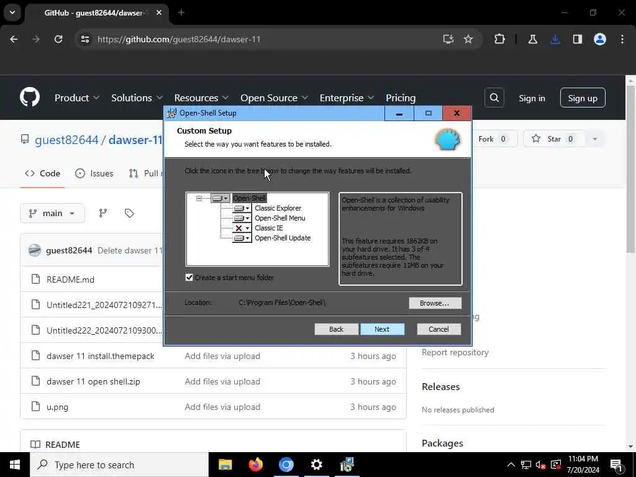The image size is (636, 477).
Task: Select Open-Shell Update tree label
Action: click(x=283, y=238)
